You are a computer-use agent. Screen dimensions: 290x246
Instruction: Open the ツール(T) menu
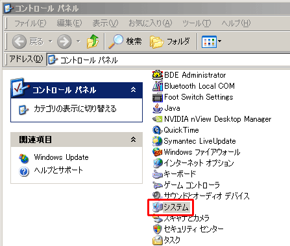(x=197, y=23)
